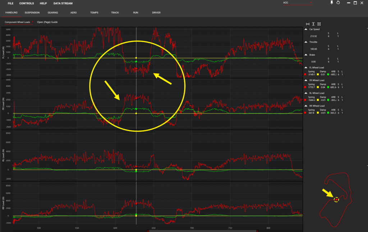Viewport: 368px width, 232px height.
Task: Click the Car Speed value 213.92
Action: click(x=313, y=36)
